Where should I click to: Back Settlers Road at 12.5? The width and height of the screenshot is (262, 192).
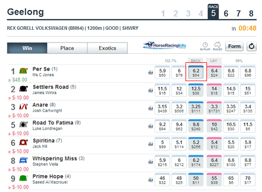pyautogui.click(x=196, y=90)
